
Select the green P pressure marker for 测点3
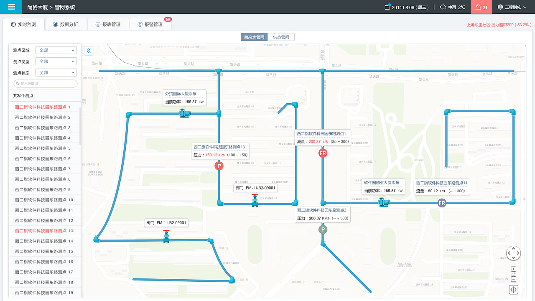tap(323, 229)
